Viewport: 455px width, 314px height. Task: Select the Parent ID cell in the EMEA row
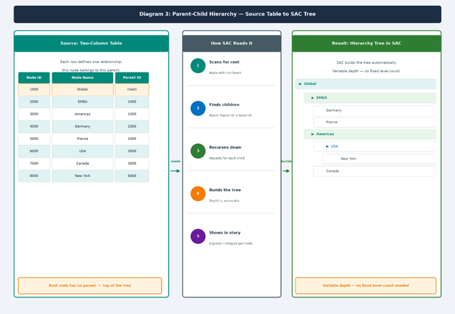pos(132,102)
